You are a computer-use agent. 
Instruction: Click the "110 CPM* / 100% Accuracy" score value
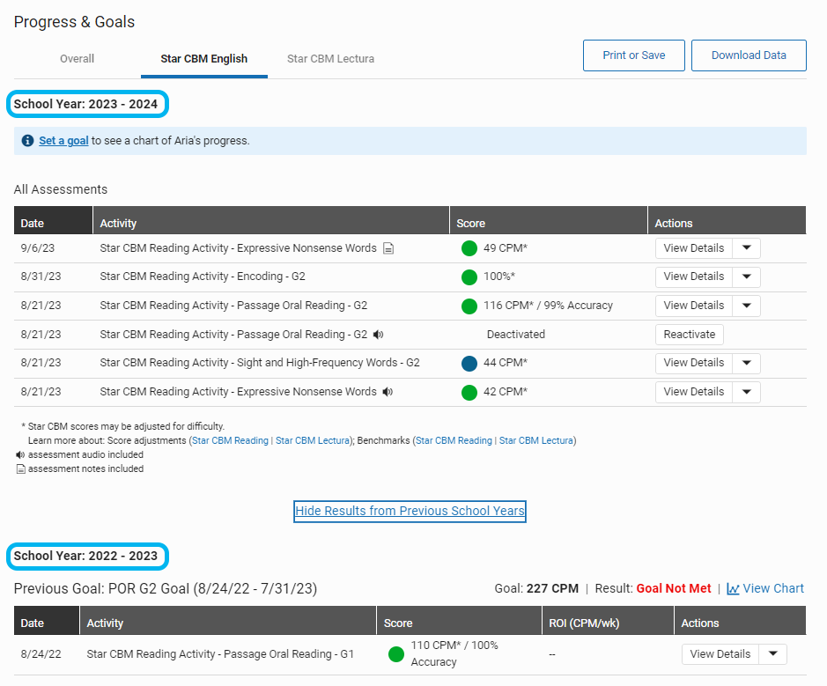[x=454, y=653]
